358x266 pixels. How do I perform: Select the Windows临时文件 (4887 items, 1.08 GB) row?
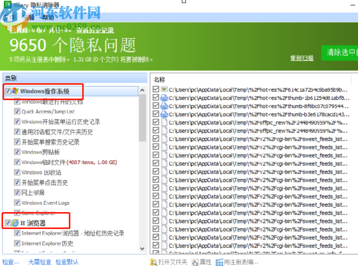(69, 162)
